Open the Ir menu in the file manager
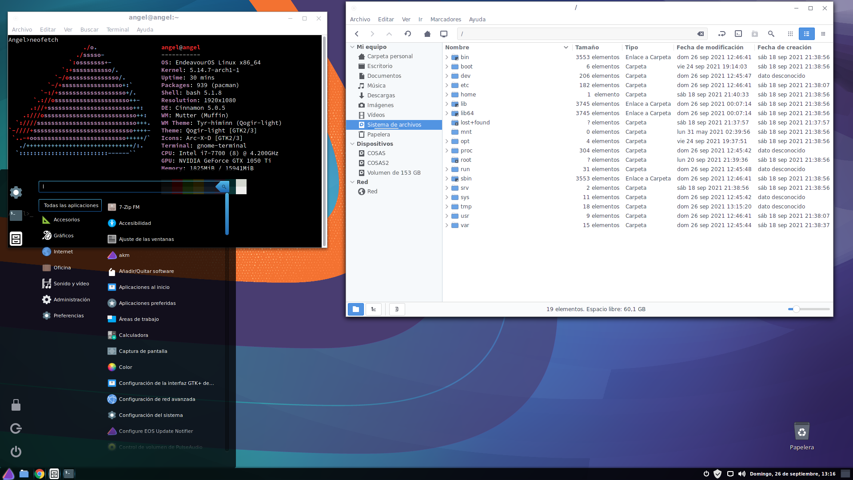This screenshot has width=853, height=480. 420,20
